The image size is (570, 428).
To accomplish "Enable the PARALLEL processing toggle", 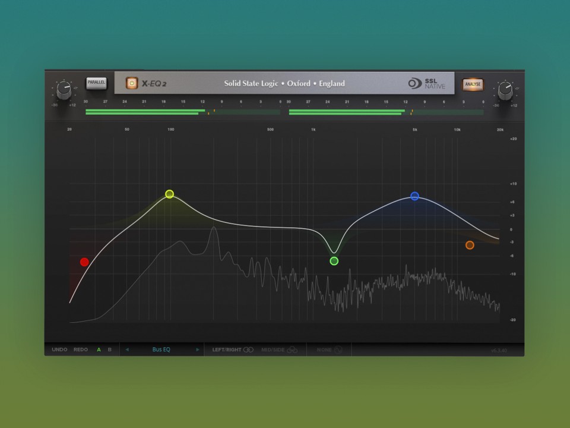I will pyautogui.click(x=96, y=83).
